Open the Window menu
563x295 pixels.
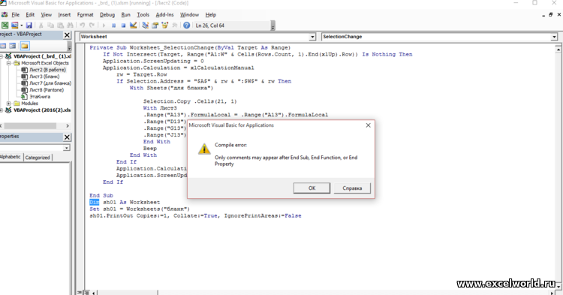(x=189, y=15)
